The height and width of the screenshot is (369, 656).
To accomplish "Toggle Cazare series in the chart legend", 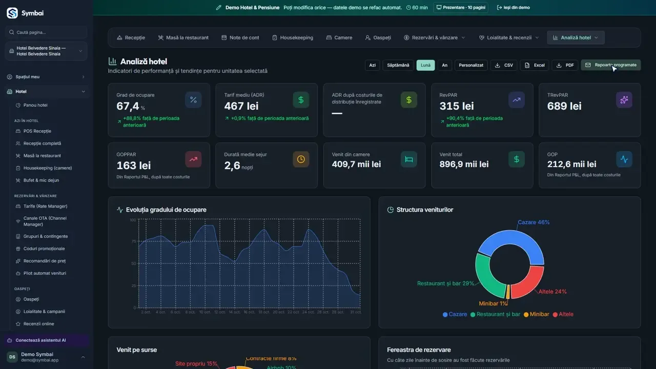I will (x=455, y=314).
